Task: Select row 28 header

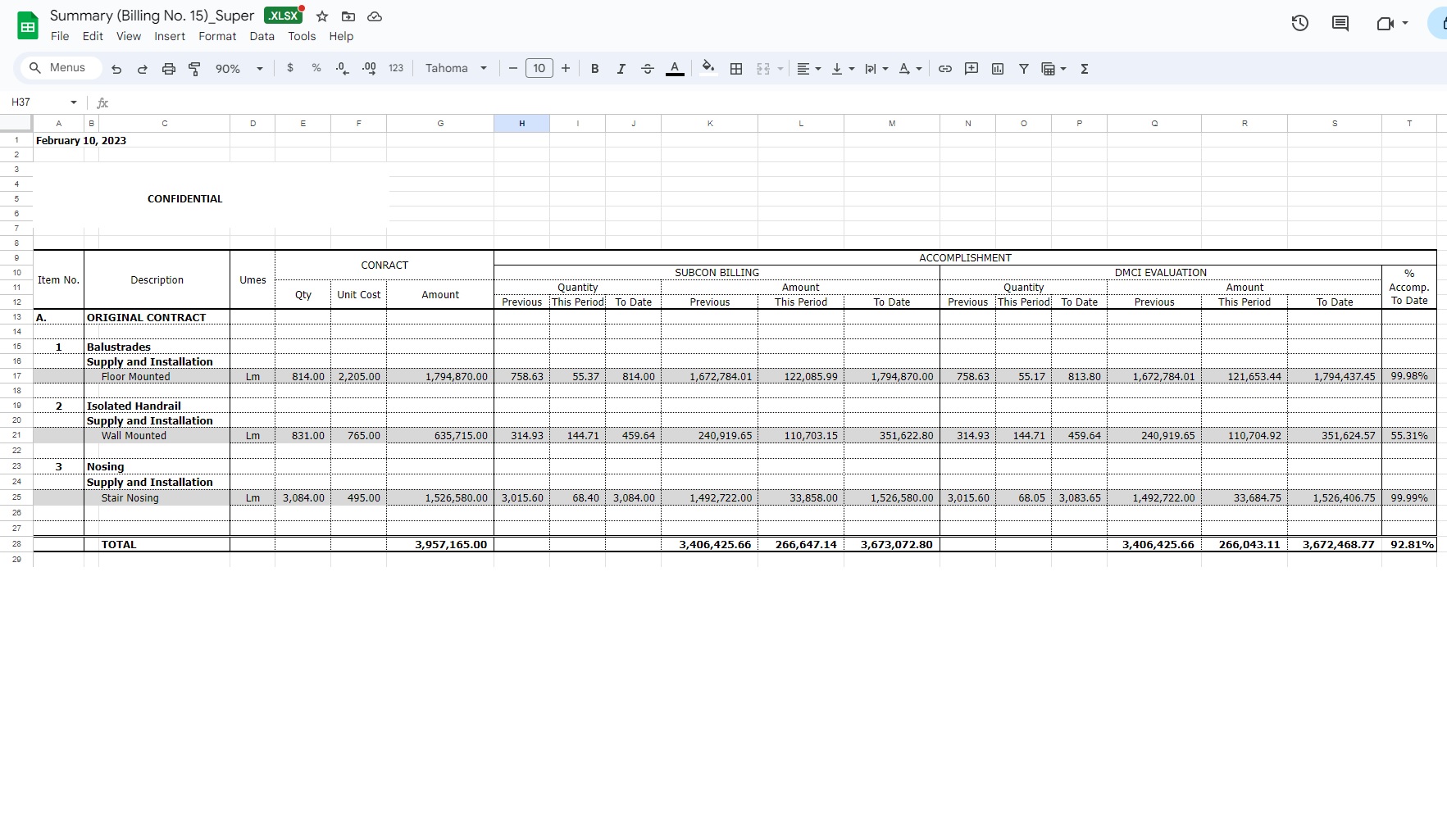Action: click(x=16, y=544)
